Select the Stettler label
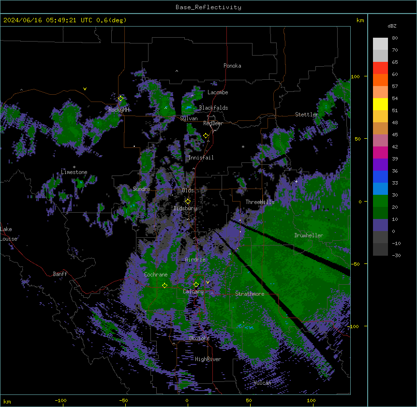The height and width of the screenshot is (407, 417). [x=307, y=115]
